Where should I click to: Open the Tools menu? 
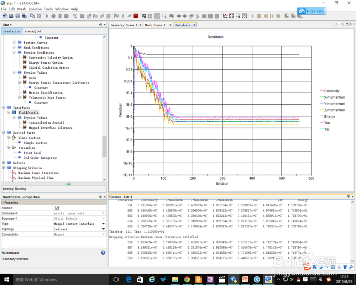point(48,9)
